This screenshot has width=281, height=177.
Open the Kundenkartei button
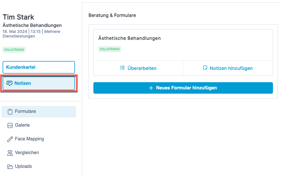(39, 67)
